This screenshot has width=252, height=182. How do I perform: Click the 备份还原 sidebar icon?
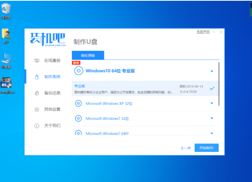coord(37,93)
